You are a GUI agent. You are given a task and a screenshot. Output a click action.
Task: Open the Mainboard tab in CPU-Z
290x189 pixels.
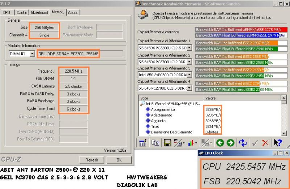pos(40,13)
